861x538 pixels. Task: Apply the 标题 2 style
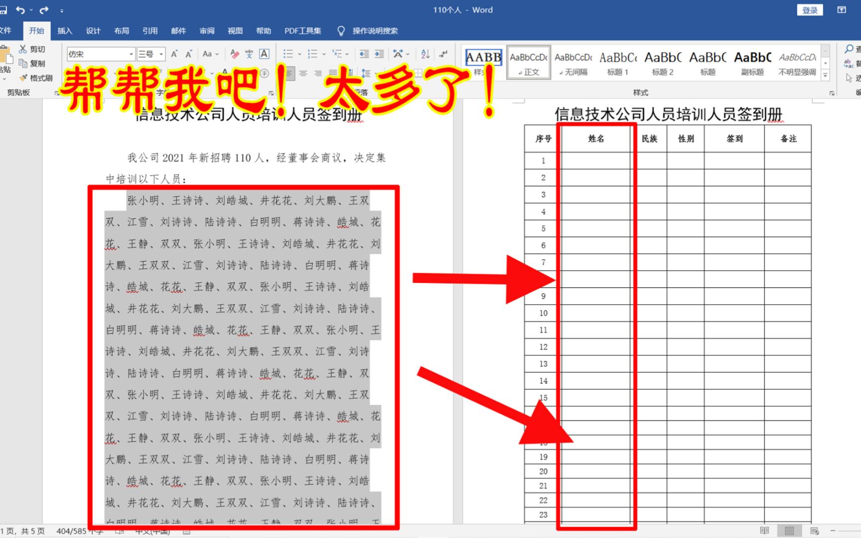663,63
